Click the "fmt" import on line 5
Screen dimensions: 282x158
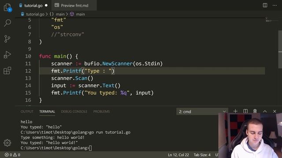click(x=59, y=20)
